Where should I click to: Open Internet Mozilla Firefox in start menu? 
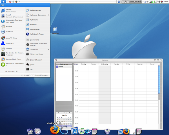(x=13, y=11)
